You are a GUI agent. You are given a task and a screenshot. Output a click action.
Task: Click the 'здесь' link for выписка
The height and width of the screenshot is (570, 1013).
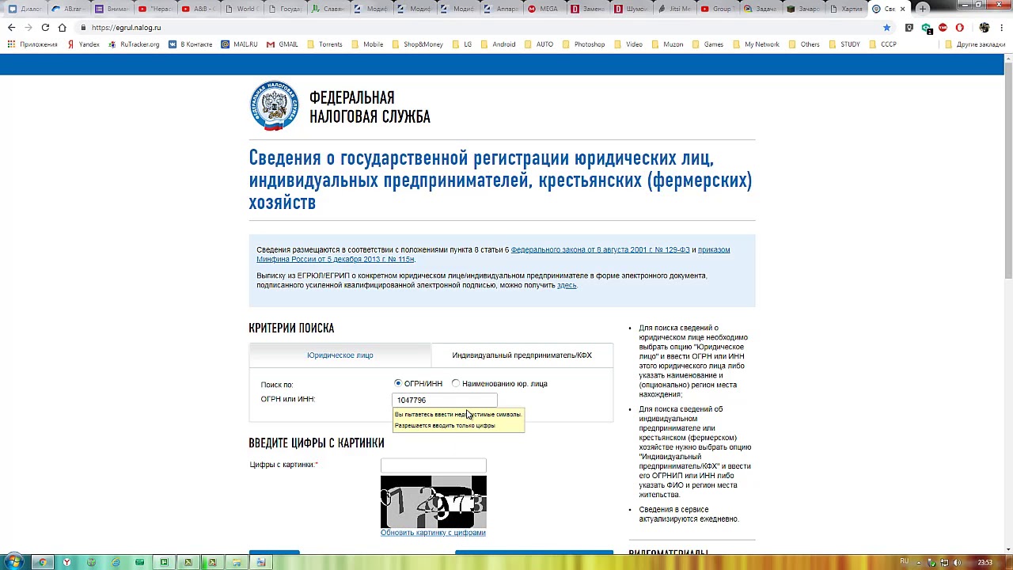[567, 285]
